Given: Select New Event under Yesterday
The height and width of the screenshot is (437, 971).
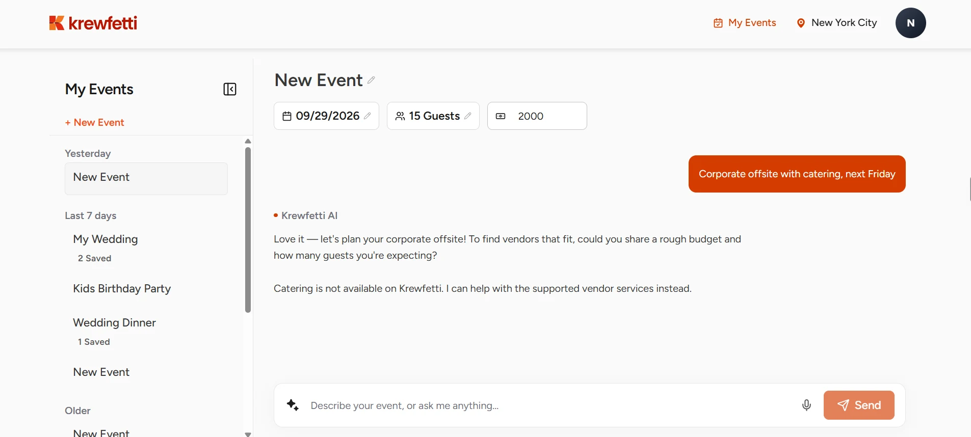Looking at the screenshot, I should click(146, 178).
